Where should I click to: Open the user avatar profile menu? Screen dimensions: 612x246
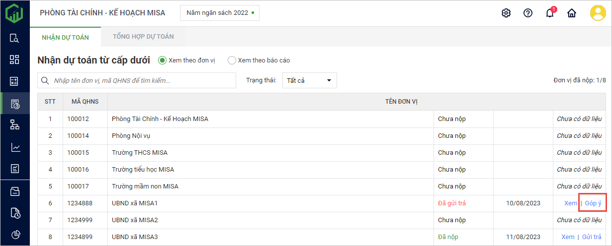click(598, 13)
